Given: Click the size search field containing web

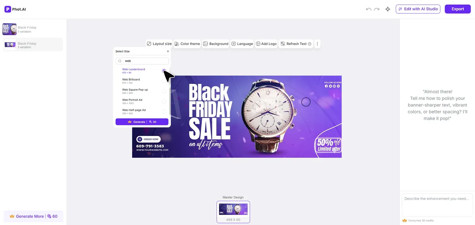Looking at the screenshot, I should tap(142, 61).
